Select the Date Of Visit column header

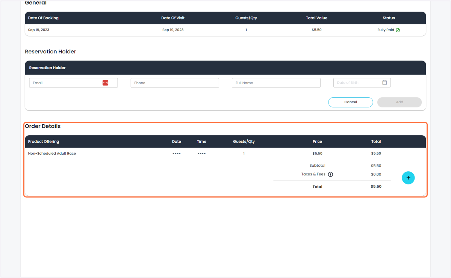point(173,18)
